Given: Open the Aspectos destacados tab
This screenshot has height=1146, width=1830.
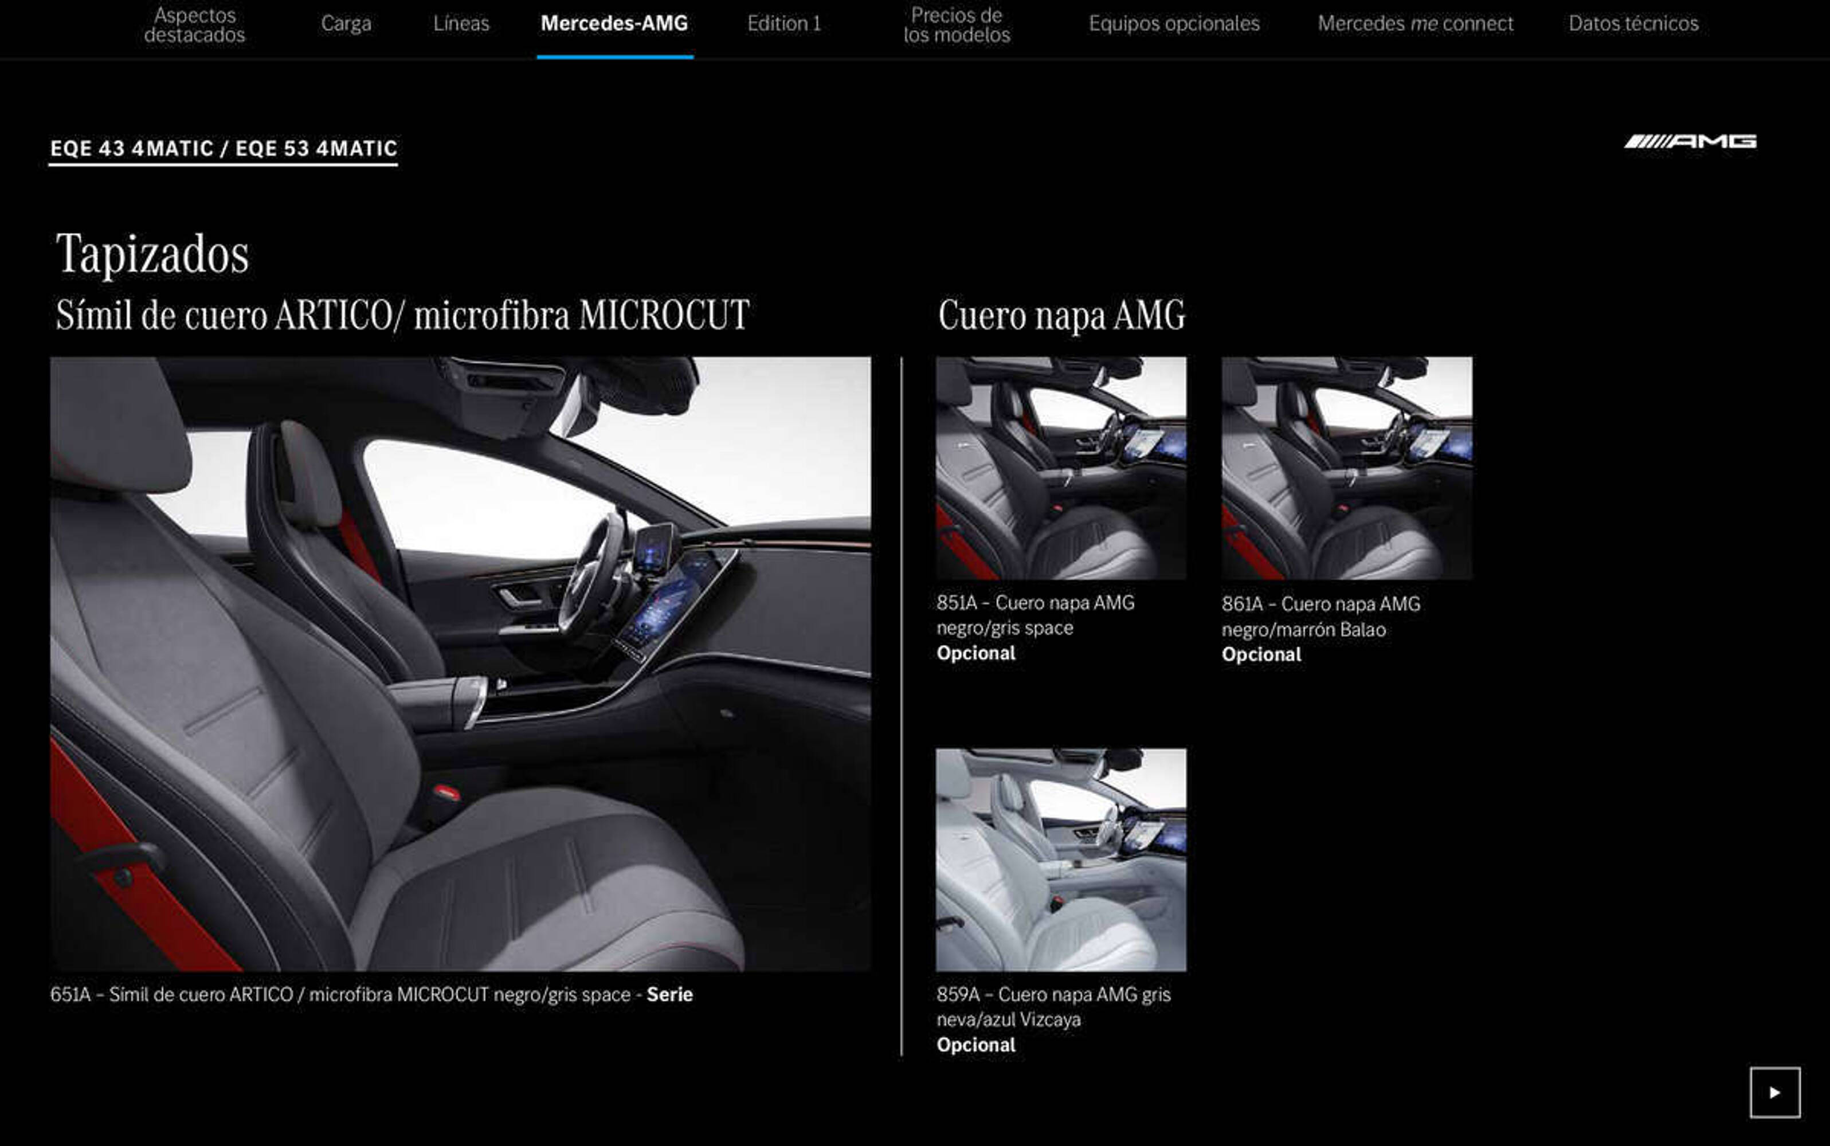Looking at the screenshot, I should (195, 25).
